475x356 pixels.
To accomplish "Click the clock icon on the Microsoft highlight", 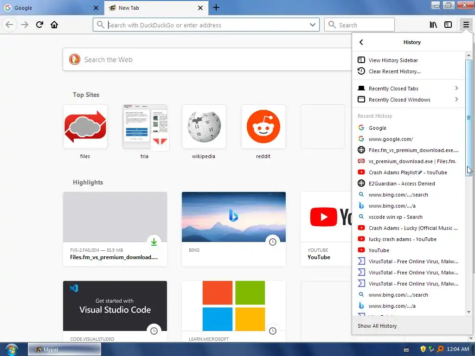I will pos(273,331).
